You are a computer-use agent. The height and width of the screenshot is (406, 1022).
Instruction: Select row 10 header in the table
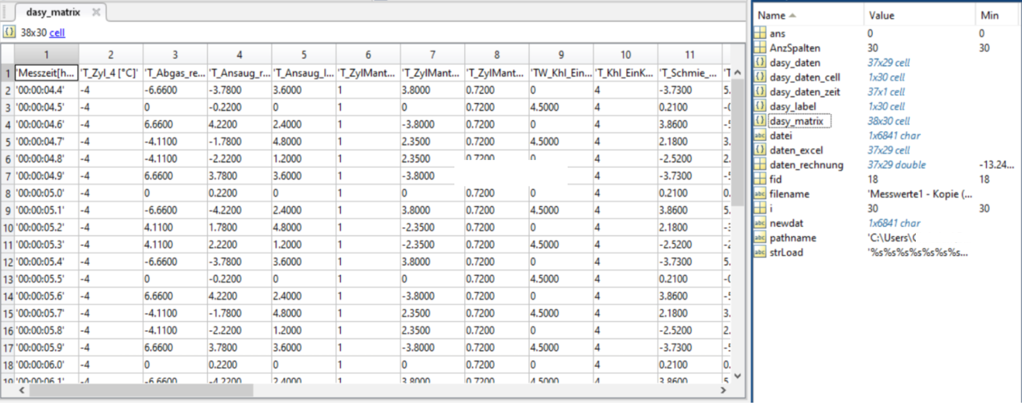pyautogui.click(x=8, y=227)
